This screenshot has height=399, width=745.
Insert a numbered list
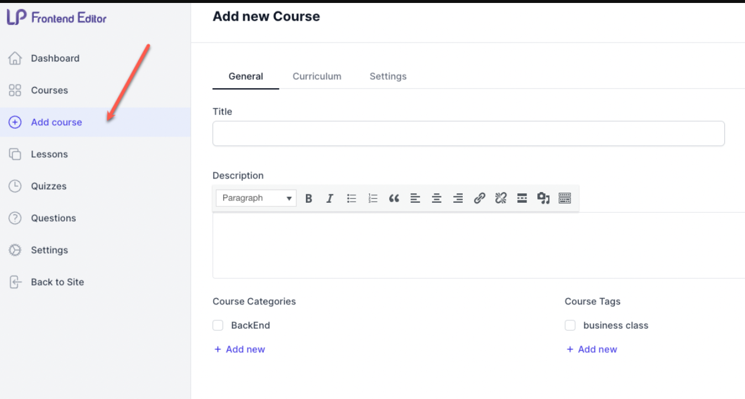(372, 198)
